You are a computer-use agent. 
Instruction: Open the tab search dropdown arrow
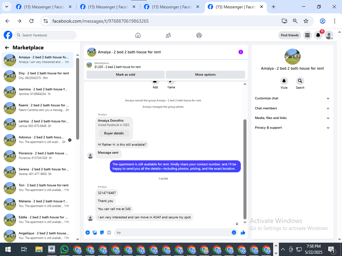(x=7, y=7)
